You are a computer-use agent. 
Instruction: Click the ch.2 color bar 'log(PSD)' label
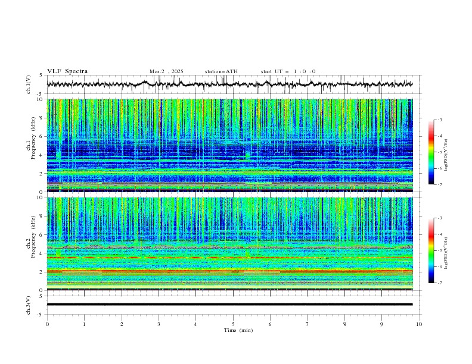coord(446,253)
